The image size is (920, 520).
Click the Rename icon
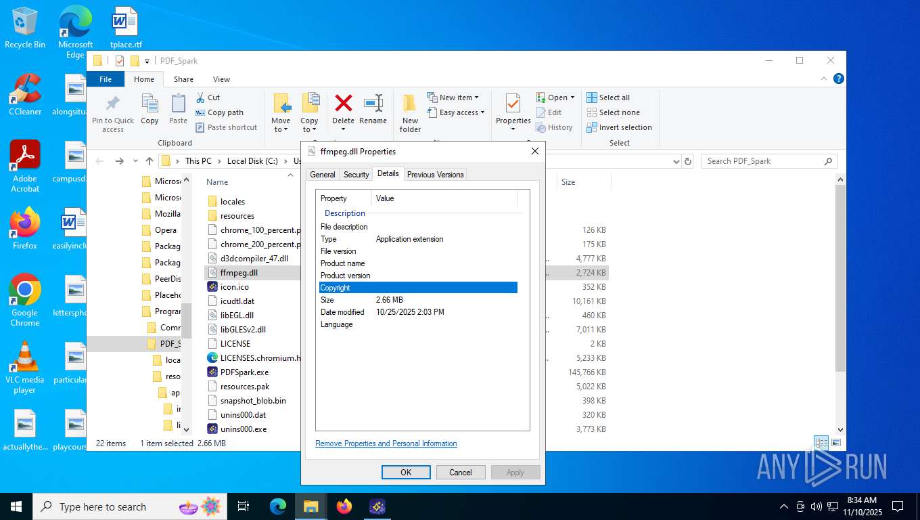(373, 103)
